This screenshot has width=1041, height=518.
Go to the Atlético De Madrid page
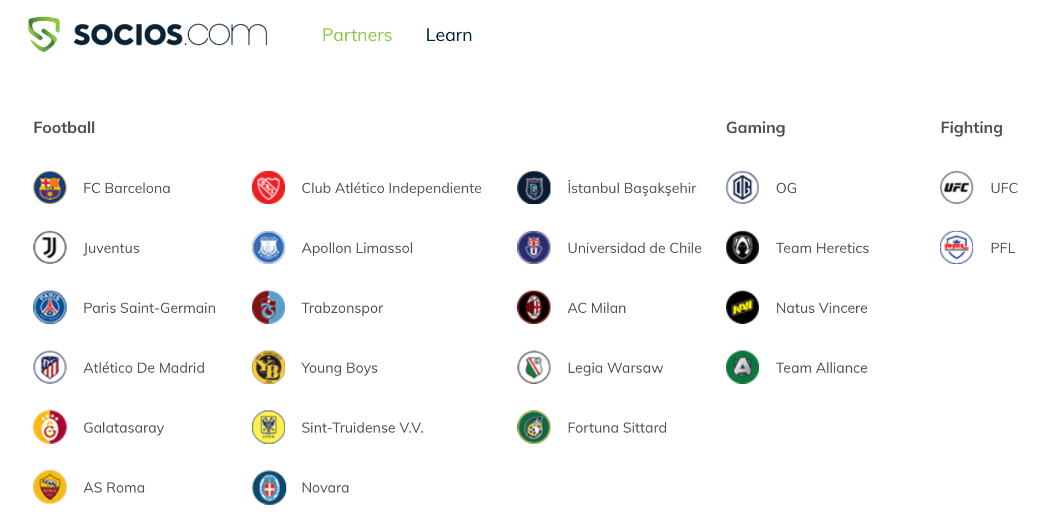(x=144, y=368)
